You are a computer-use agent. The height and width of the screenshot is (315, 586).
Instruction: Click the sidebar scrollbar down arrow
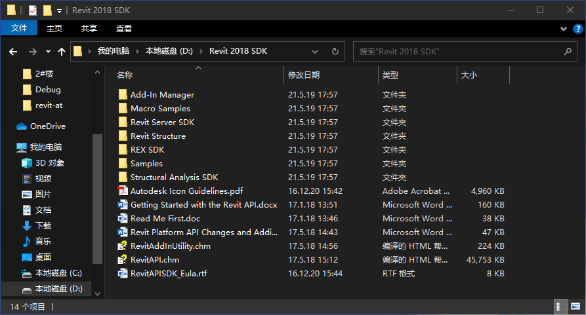[98, 294]
